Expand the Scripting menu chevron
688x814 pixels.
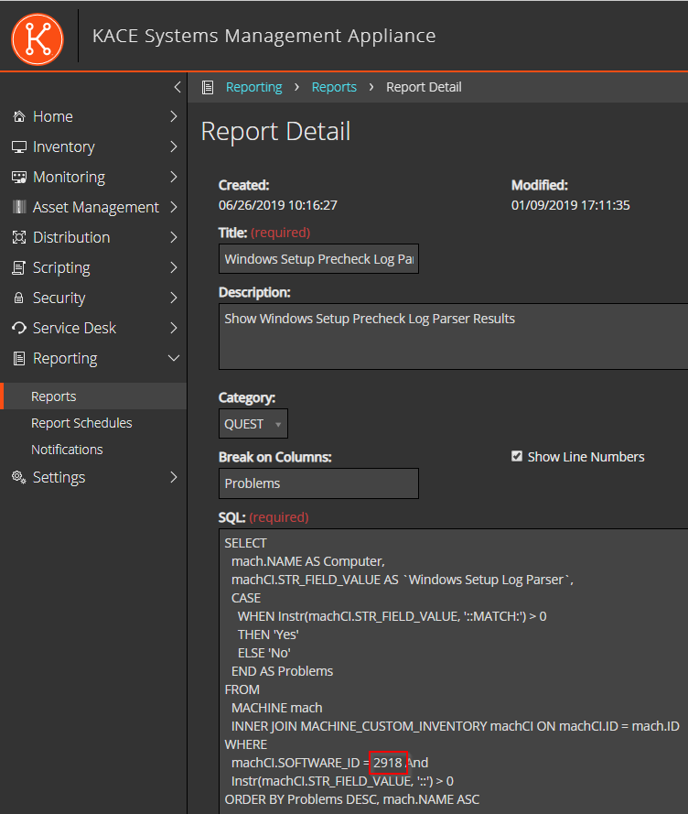(174, 267)
